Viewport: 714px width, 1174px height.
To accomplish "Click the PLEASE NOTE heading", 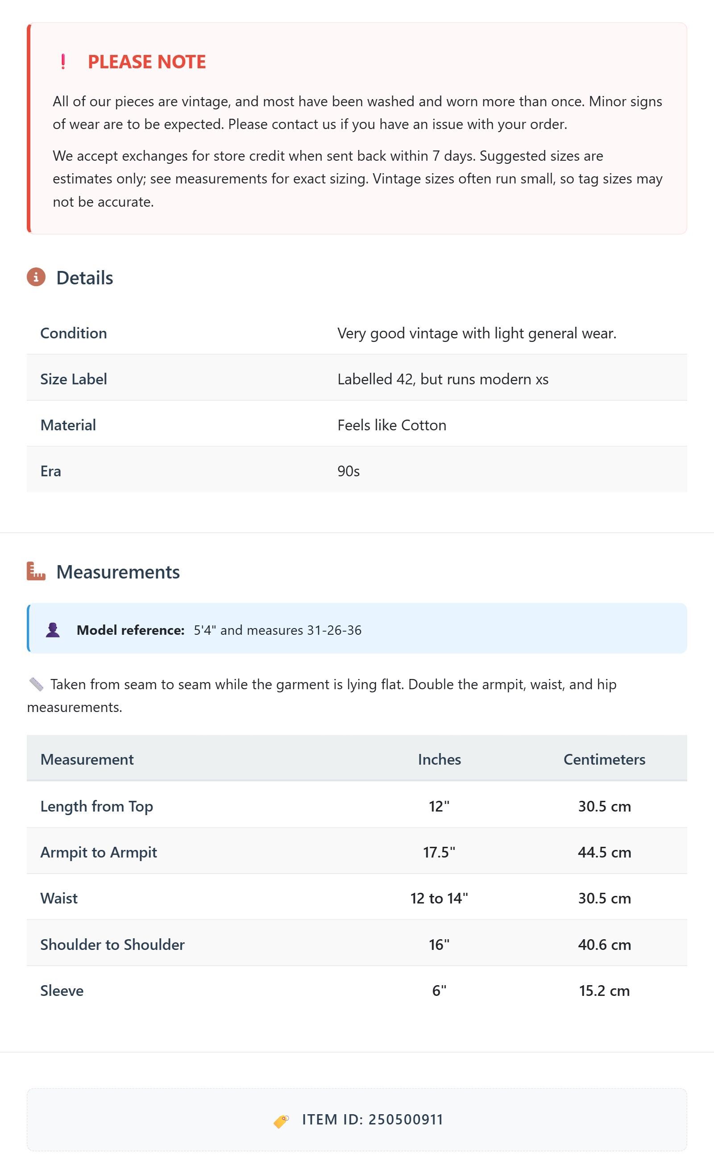I will click(147, 62).
